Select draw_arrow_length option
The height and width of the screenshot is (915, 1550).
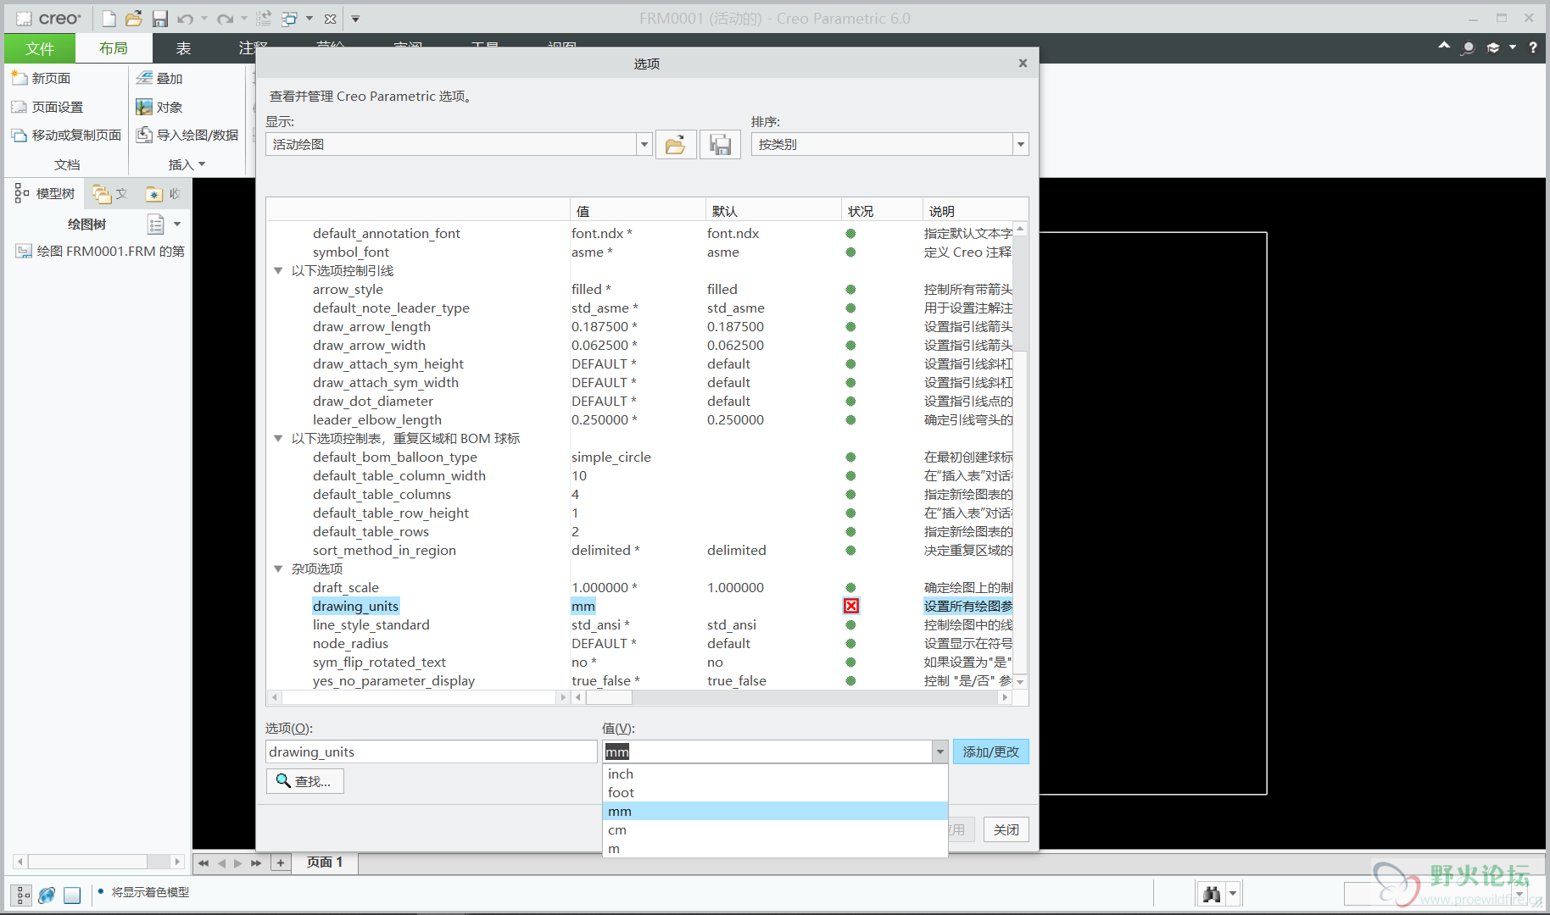tap(371, 327)
